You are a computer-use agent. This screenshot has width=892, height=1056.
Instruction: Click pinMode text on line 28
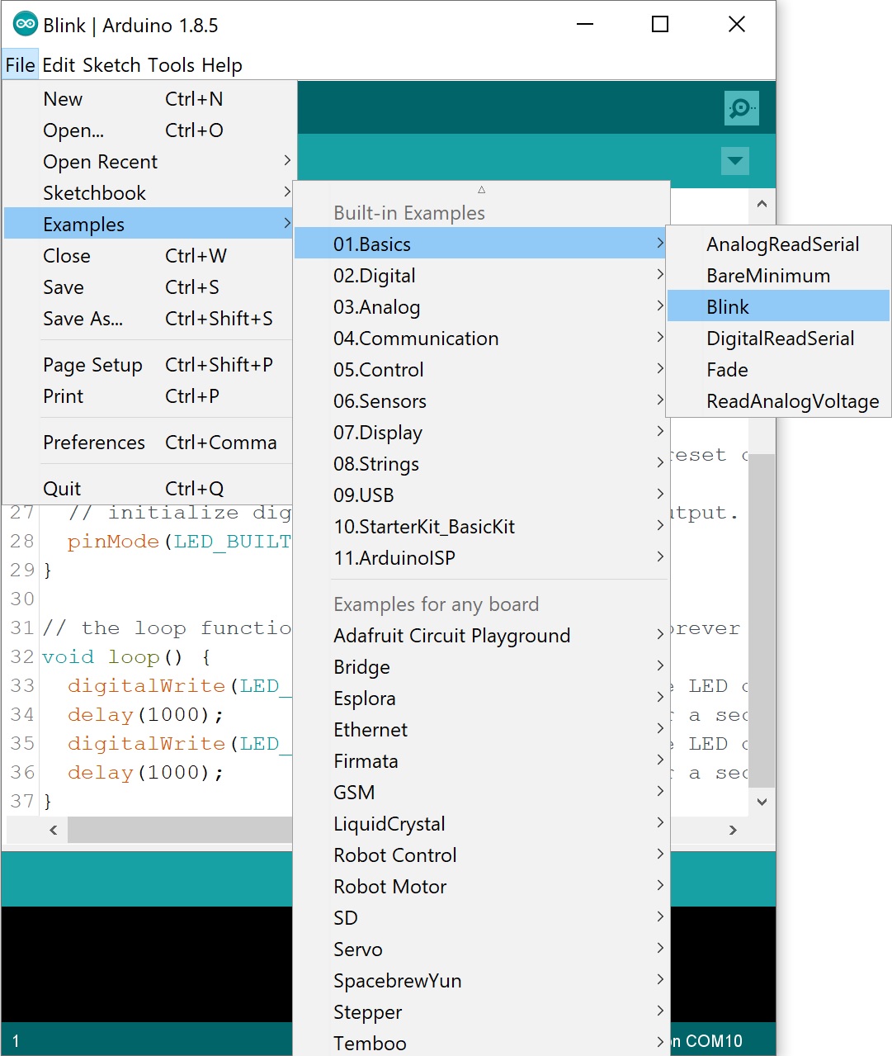[x=113, y=542]
